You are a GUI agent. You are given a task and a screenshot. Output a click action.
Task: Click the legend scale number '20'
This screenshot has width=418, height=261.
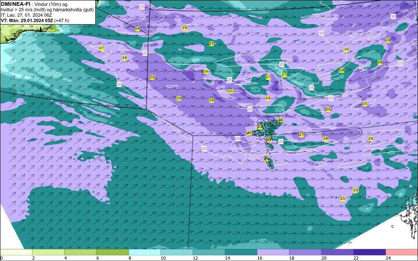click(x=324, y=258)
